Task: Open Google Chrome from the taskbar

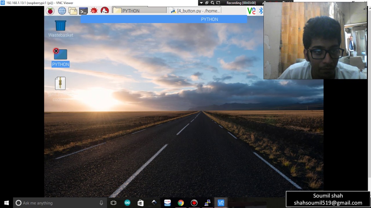Action: tap(181, 203)
